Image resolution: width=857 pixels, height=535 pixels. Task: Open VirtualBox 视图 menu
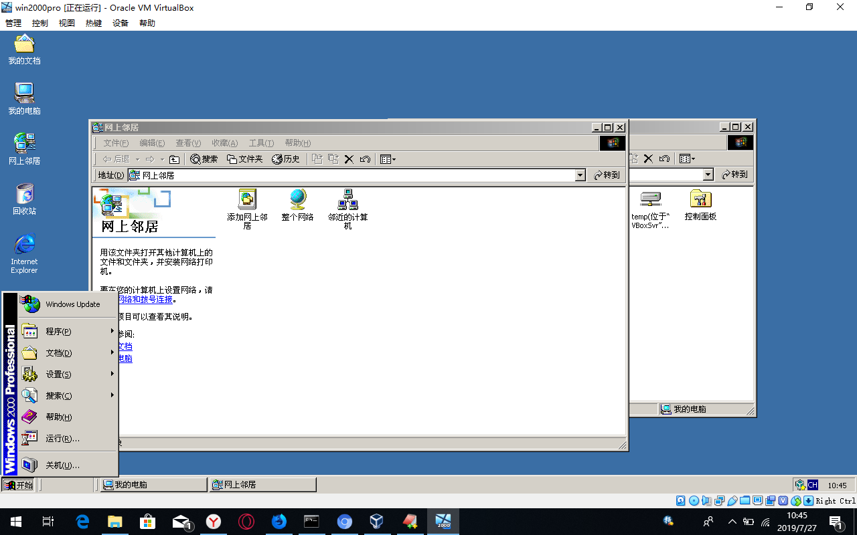[x=67, y=23]
